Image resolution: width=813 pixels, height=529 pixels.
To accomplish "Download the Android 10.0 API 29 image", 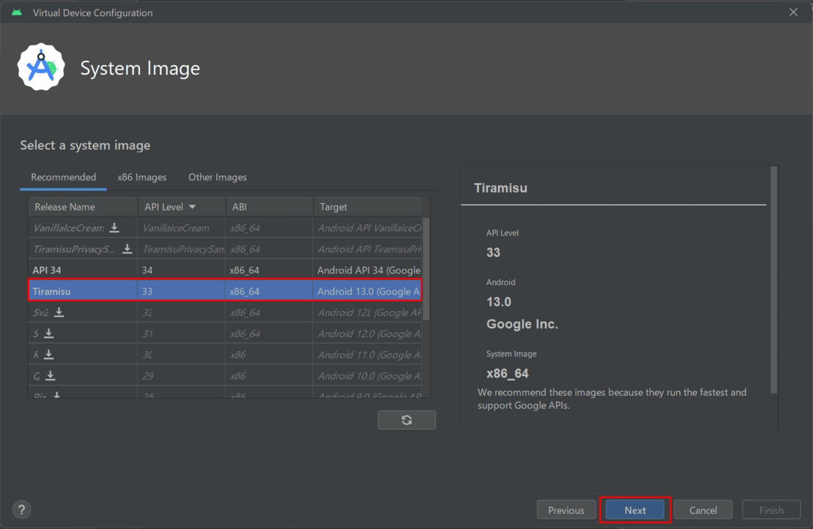I will pos(50,376).
